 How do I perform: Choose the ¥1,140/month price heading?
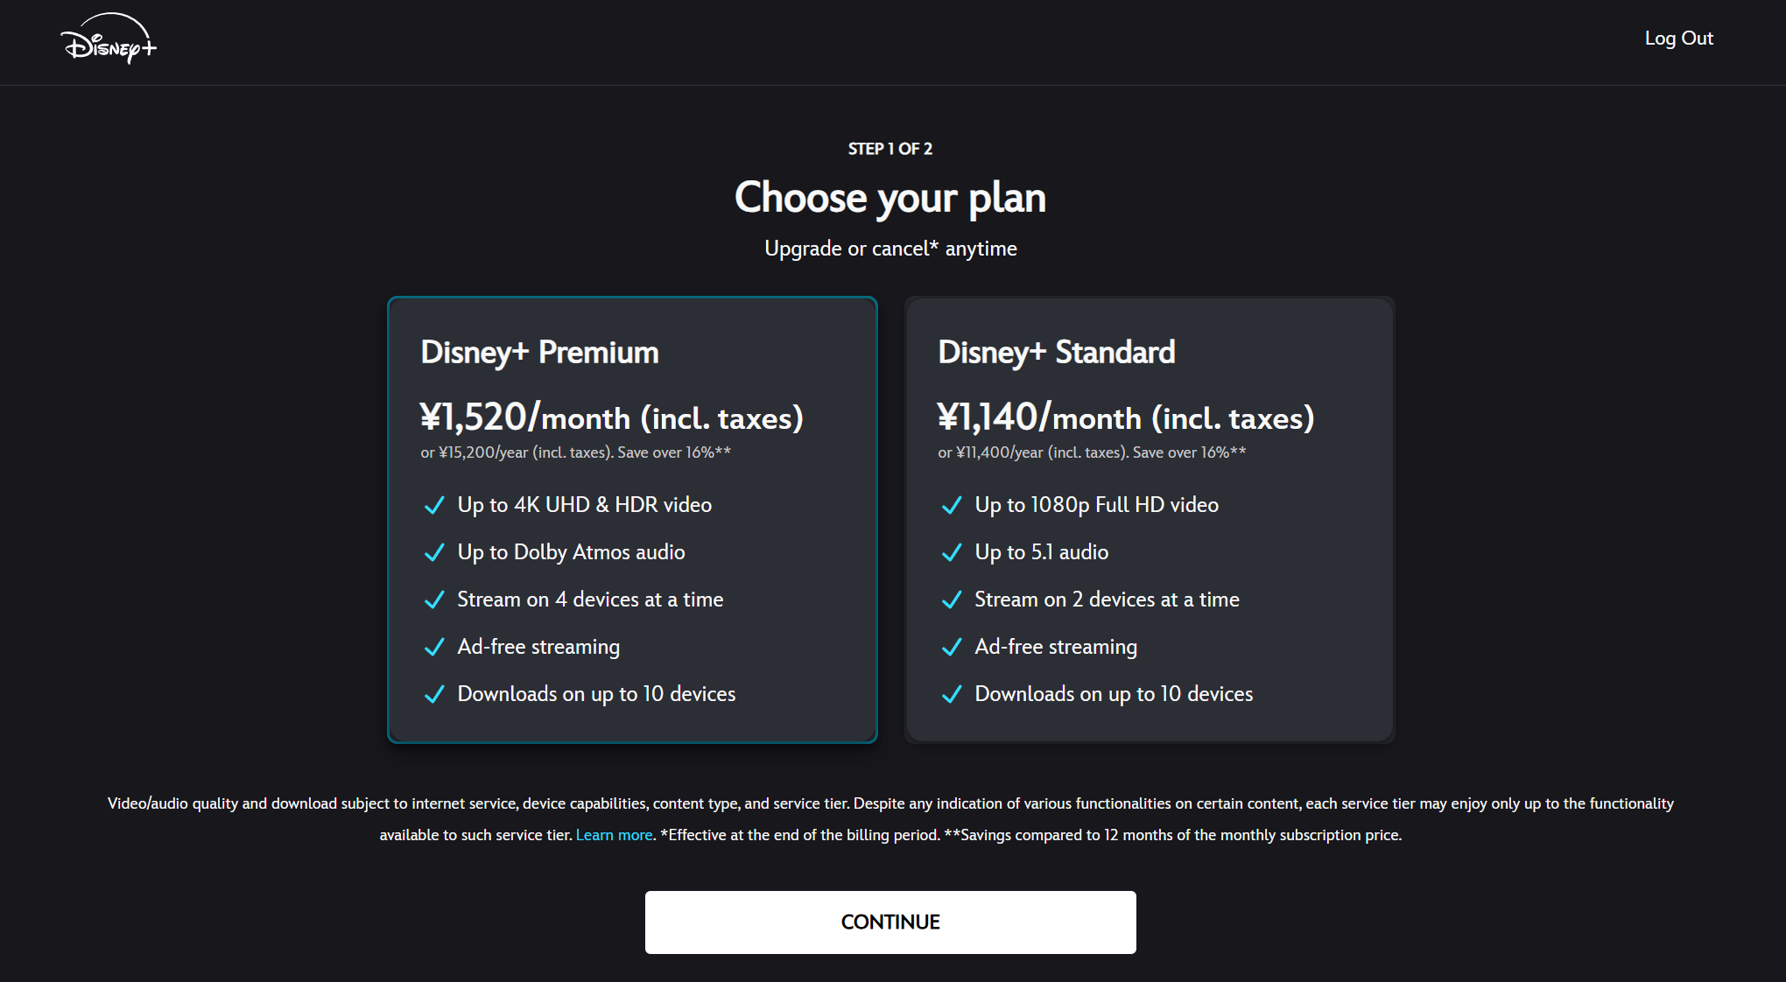[1126, 417]
